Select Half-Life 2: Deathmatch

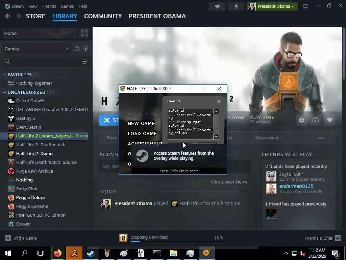[x=41, y=145]
